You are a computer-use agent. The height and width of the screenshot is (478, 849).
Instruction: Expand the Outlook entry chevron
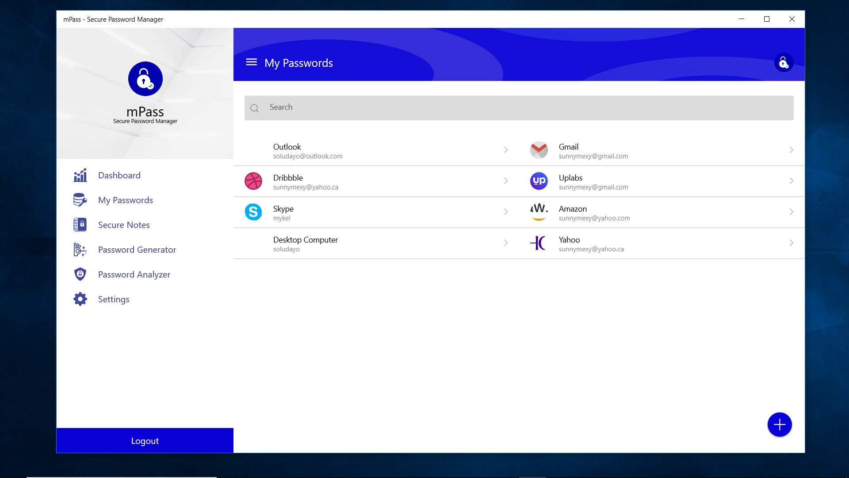506,150
